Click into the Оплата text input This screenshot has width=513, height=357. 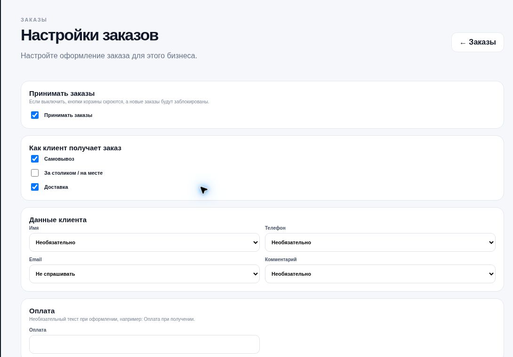coord(144,344)
